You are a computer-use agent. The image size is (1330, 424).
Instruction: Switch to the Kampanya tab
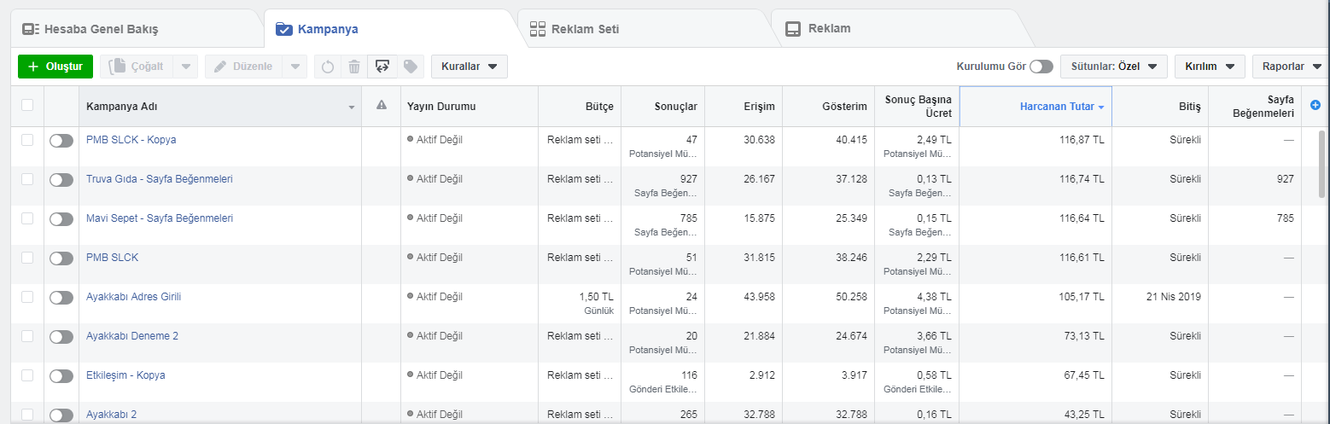[391, 29]
